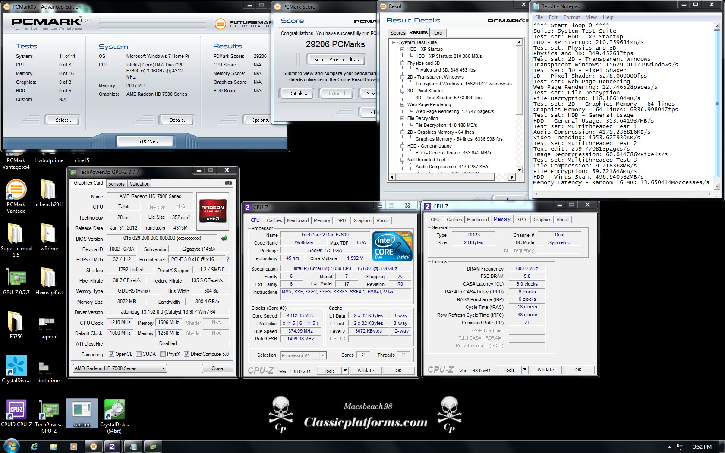Screen dimensions: 725x453
Task: Launch PCMark Vantage desktop icon
Action: (x=16, y=196)
